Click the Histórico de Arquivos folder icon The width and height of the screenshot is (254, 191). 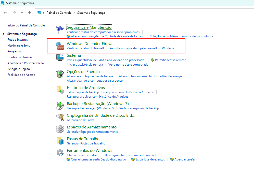60,90
